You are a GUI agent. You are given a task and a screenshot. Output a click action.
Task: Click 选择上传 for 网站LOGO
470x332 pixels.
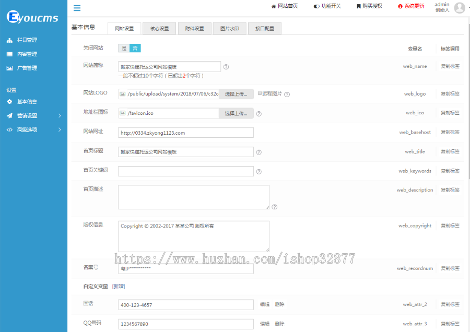coord(236,94)
